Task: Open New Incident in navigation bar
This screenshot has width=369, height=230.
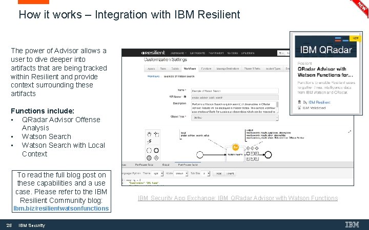Action: point(216,53)
